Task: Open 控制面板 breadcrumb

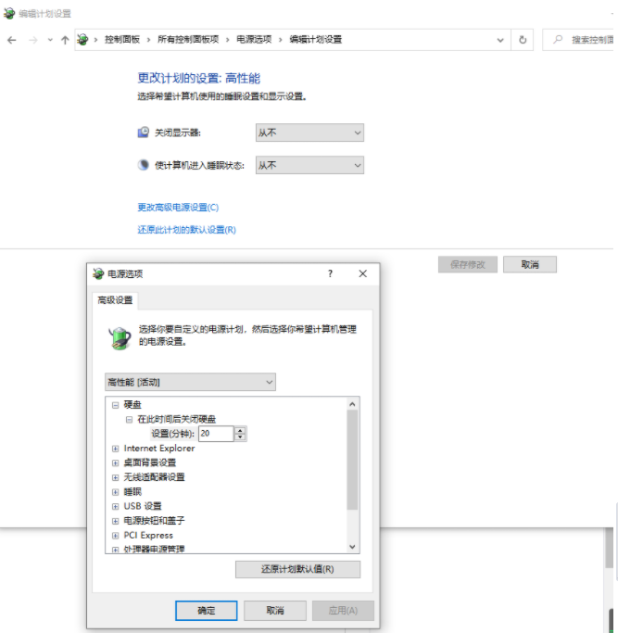Action: point(122,39)
